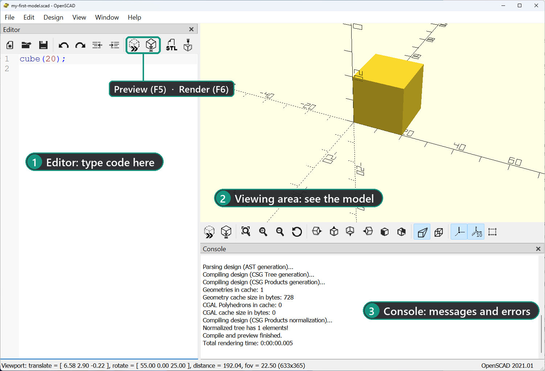Viewport: 545px width, 371px height.
Task: Toggle the scale markers on axes
Action: [x=476, y=232]
